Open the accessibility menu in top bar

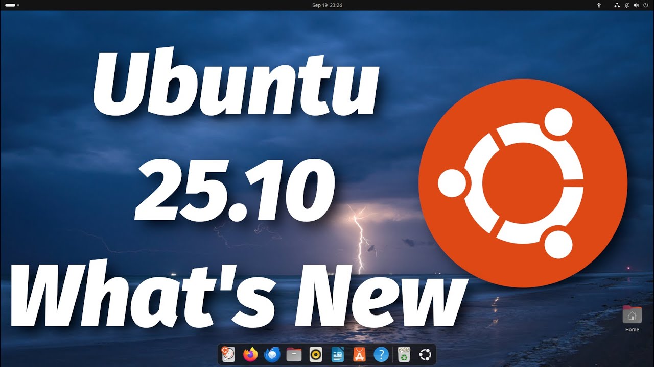click(599, 5)
